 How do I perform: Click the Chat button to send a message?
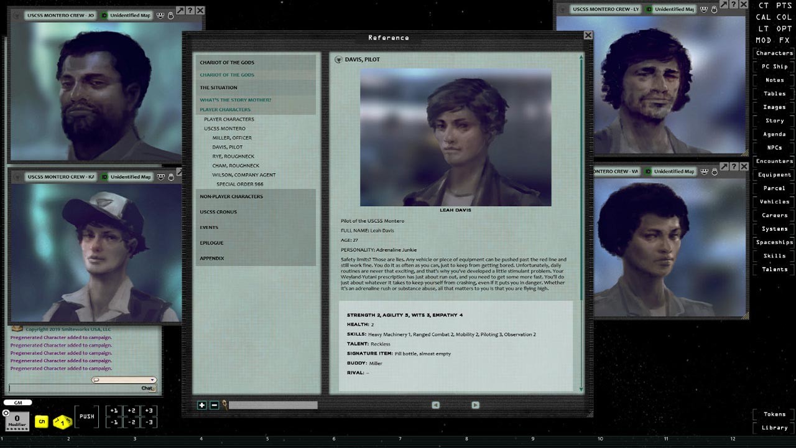[147, 388]
